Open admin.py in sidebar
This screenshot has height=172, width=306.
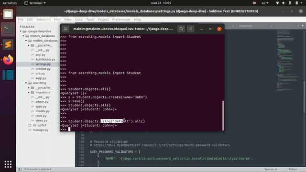point(42,102)
